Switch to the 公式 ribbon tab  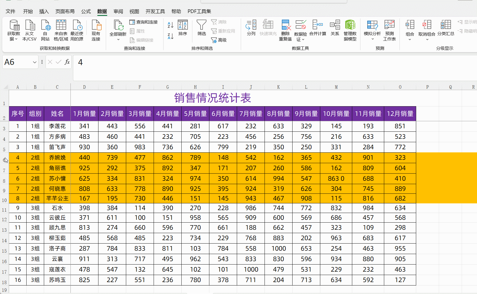click(86, 11)
